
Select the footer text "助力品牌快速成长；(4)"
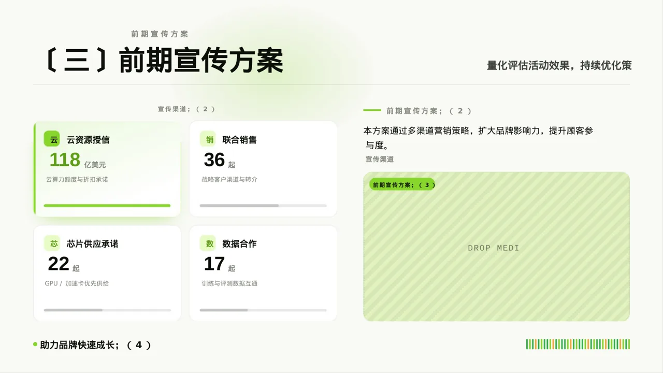(95, 345)
